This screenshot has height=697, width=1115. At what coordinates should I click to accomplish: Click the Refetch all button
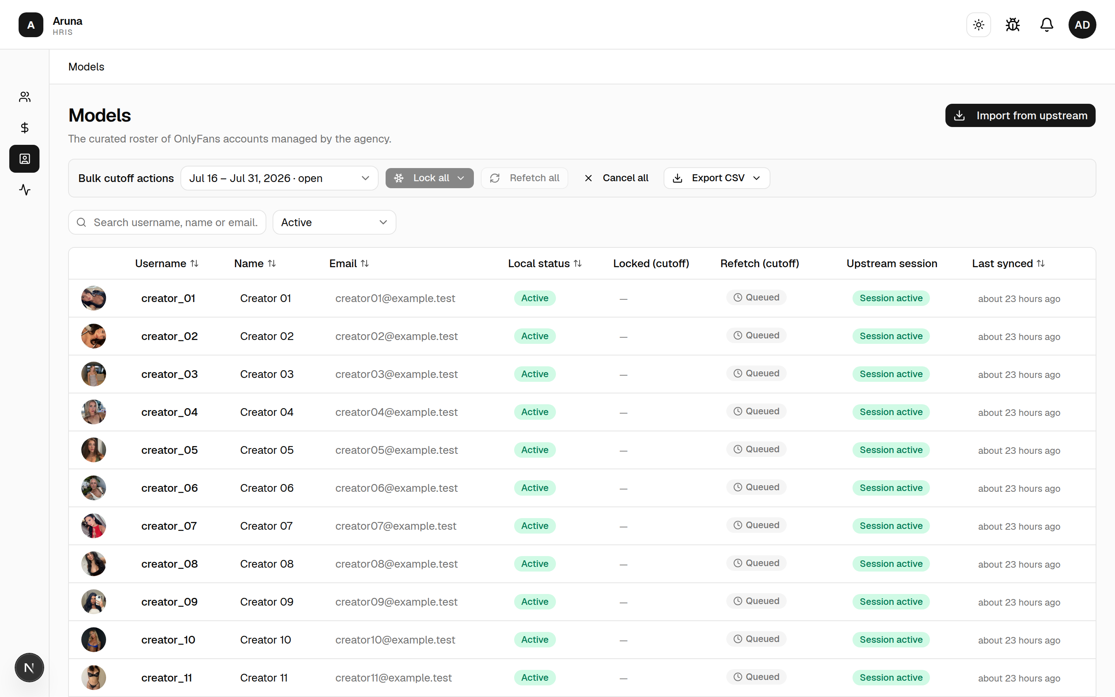(x=524, y=178)
